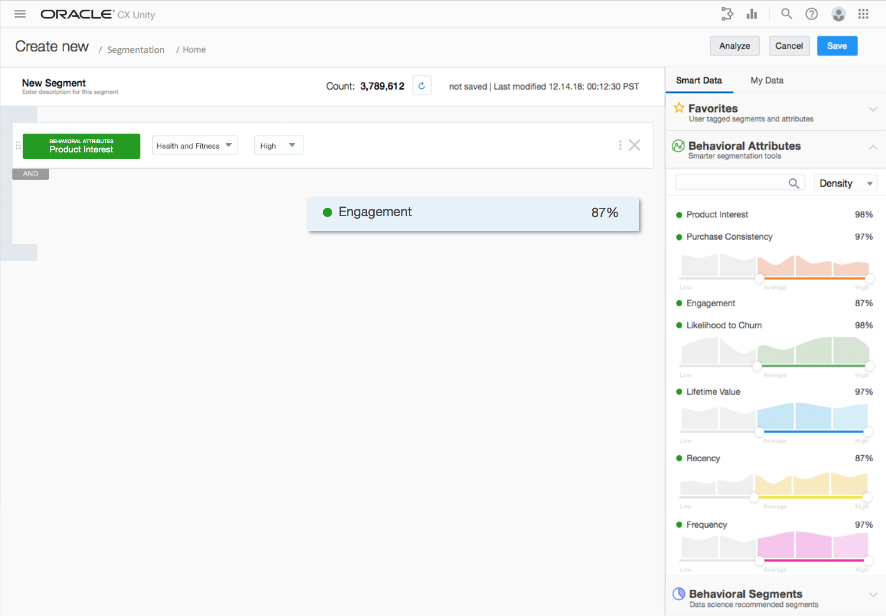The height and width of the screenshot is (616, 886).
Task: Click the Behavioral Segments pie icon
Action: tap(679, 594)
